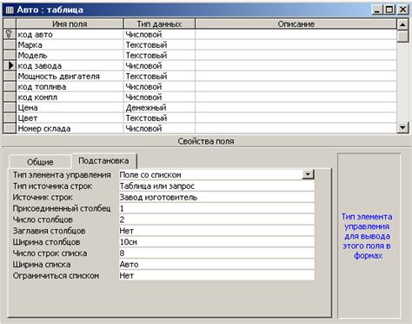This screenshot has width=412, height=324.
Task: Click the 'Число столбцов' value field
Action: (216, 219)
